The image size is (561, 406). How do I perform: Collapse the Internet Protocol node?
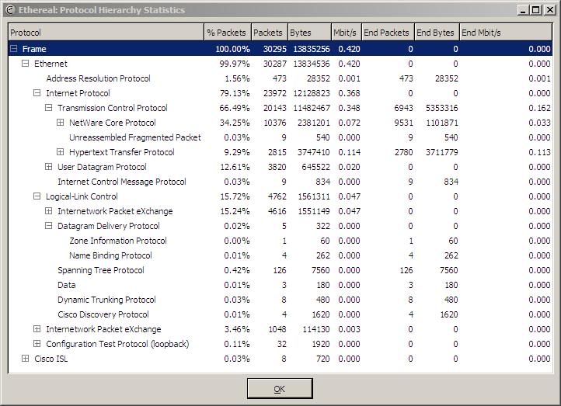pos(37,93)
